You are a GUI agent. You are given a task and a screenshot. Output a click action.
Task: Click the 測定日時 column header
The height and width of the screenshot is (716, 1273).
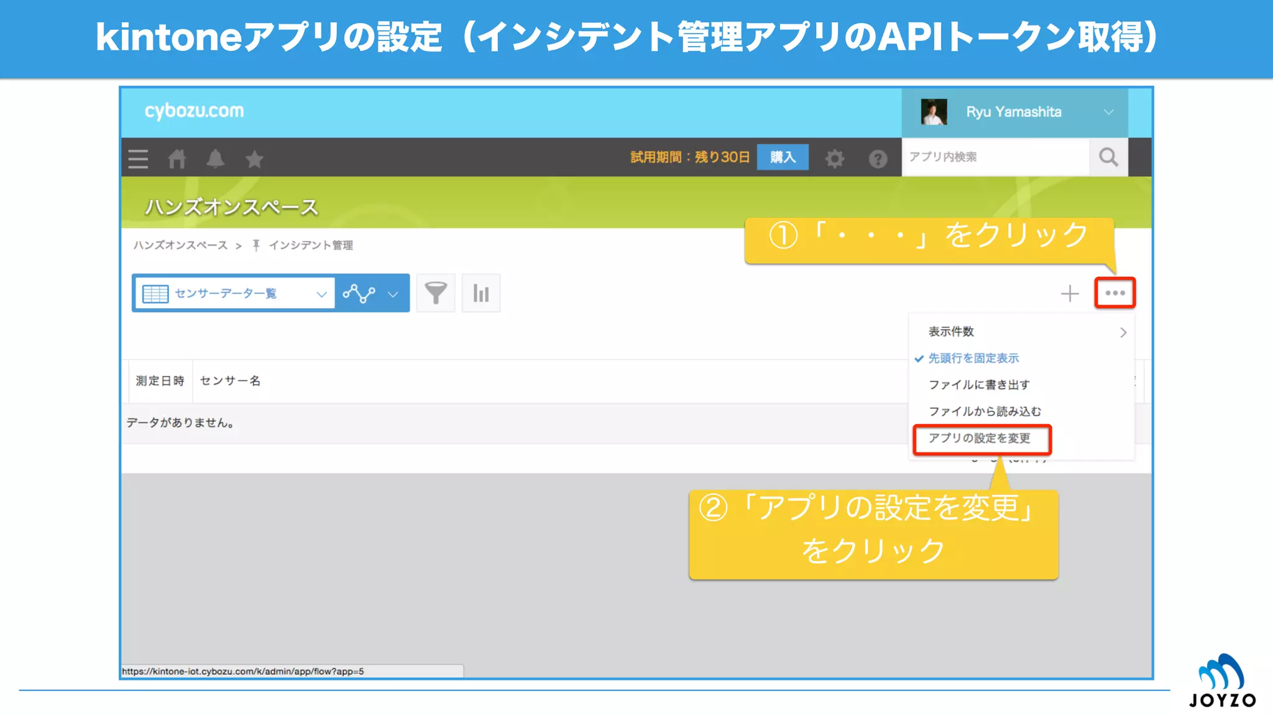click(160, 381)
